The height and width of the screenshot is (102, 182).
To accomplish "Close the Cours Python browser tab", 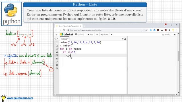I will coord(81,26).
